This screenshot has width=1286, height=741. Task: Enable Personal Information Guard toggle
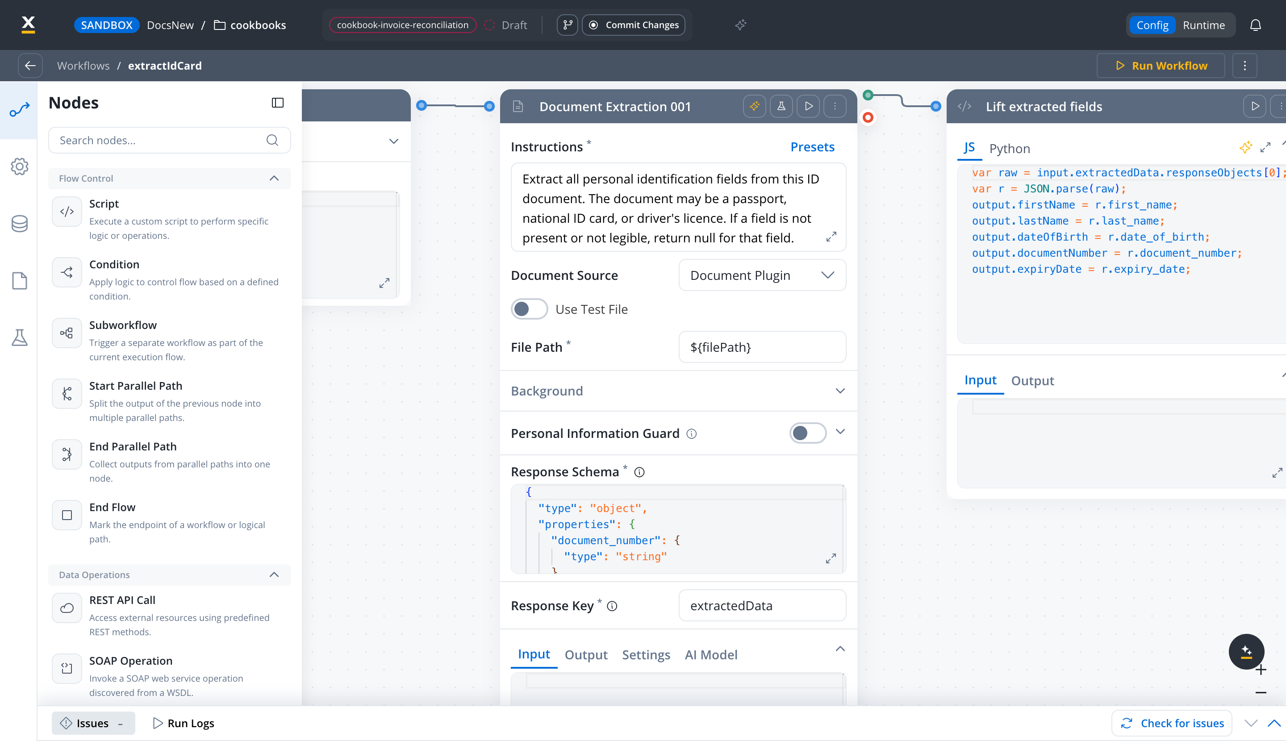pos(808,433)
